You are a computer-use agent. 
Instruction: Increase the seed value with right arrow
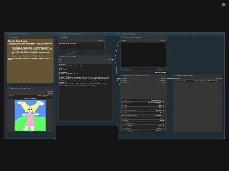point(164,113)
